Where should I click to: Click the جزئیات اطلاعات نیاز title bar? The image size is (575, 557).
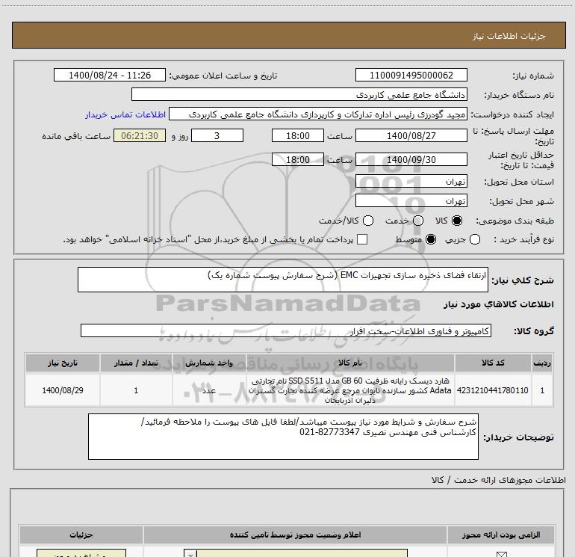pyautogui.click(x=289, y=35)
